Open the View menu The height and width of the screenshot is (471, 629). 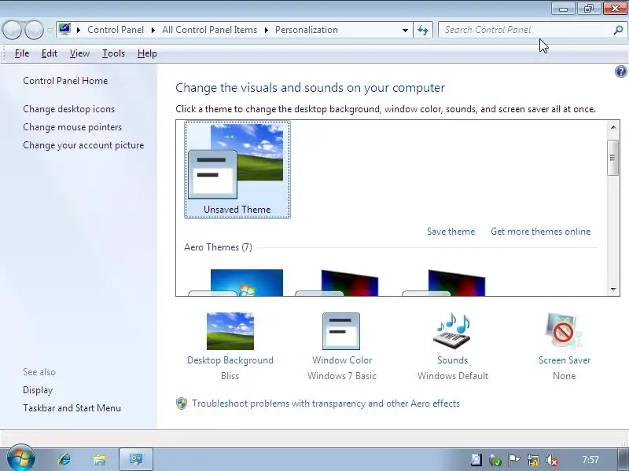[79, 53]
